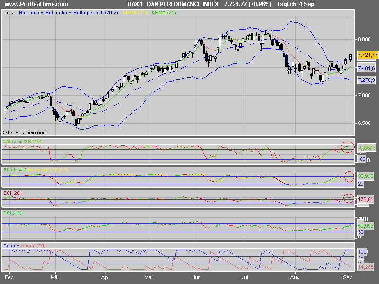Viewport: 379px width, 284px height.
Task: Click the Bol. unteres legend entry
Action: [x=59, y=13]
